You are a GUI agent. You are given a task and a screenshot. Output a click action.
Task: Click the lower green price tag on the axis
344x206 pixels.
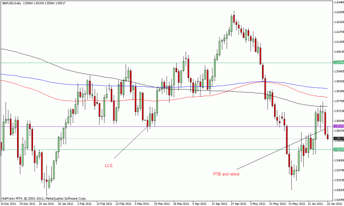click(338, 149)
